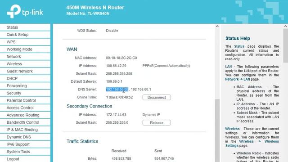Open System Tools menu
288x162 pixels.
click(25, 152)
